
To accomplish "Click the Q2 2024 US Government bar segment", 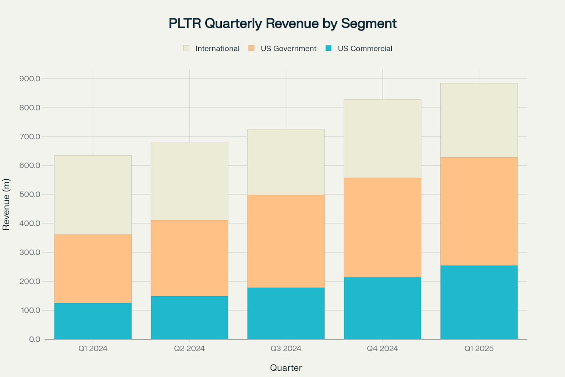I will point(189,258).
